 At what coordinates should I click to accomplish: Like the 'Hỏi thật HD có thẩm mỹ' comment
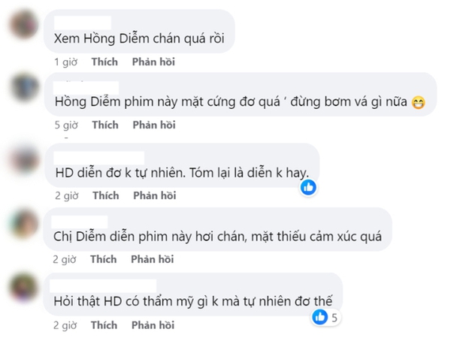coord(104,325)
